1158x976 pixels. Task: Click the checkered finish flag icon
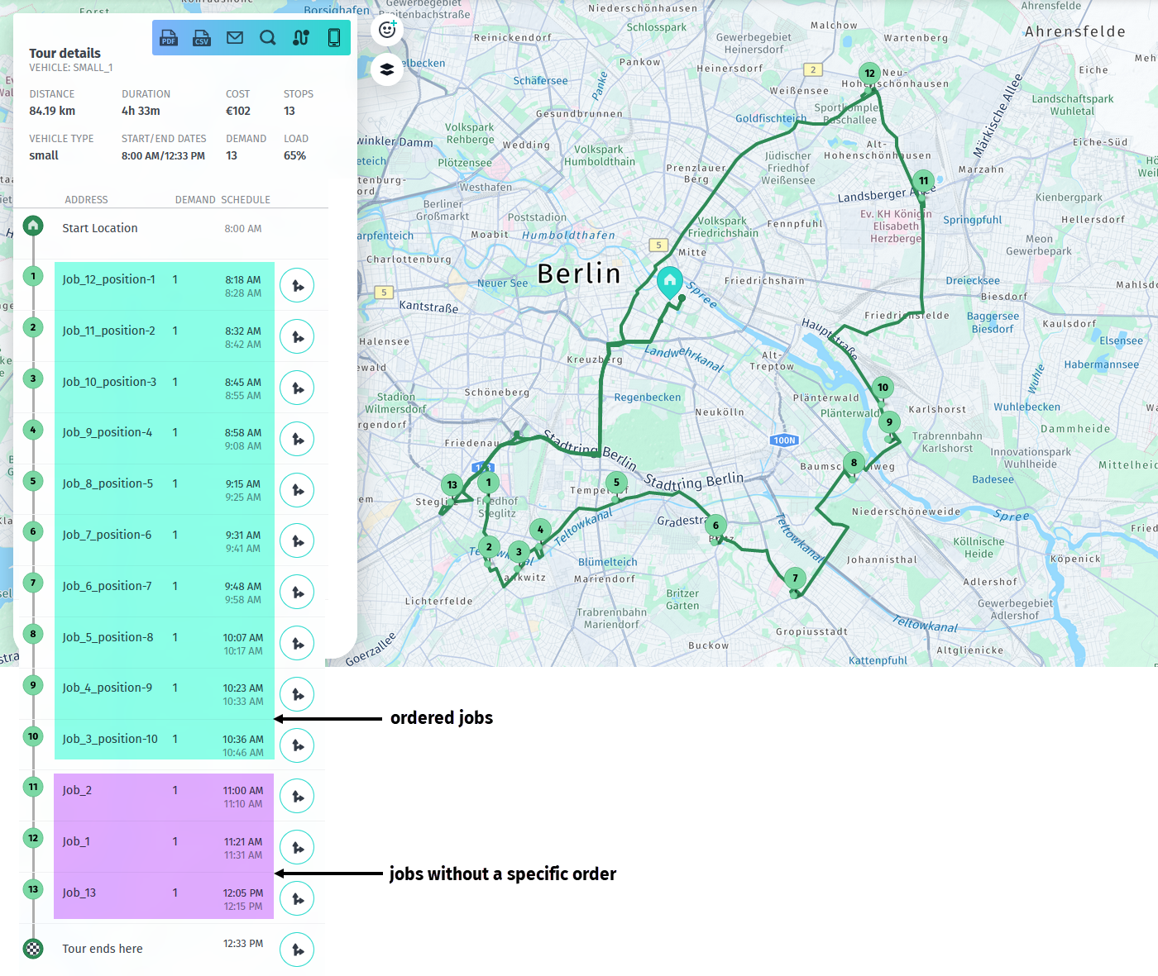point(33,949)
